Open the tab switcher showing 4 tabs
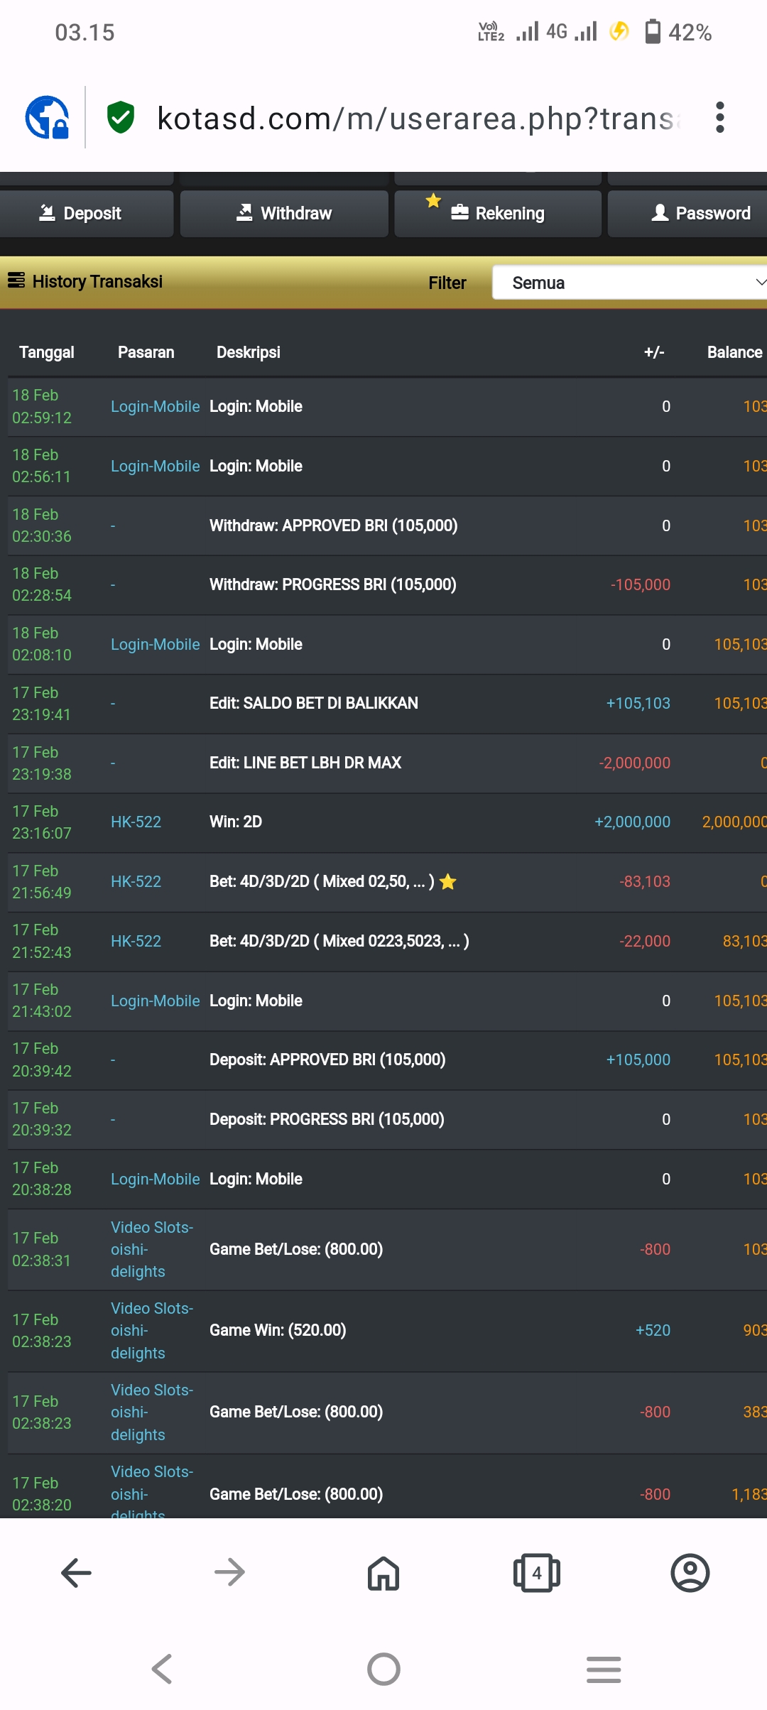The width and height of the screenshot is (767, 1710). coord(537,1572)
